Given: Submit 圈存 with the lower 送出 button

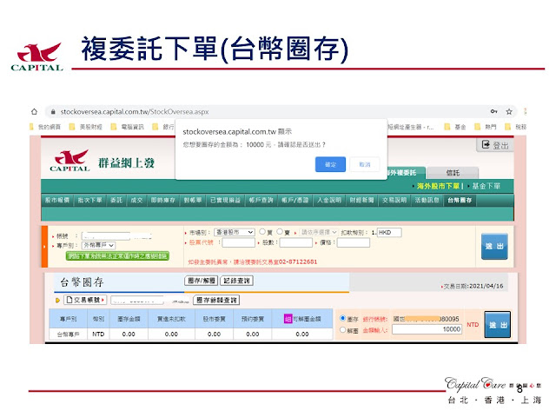Looking at the screenshot, I should click(x=498, y=324).
